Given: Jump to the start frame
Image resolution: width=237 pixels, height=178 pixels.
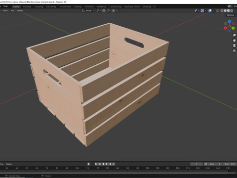Looking at the screenshot, I should (x=96, y=164).
